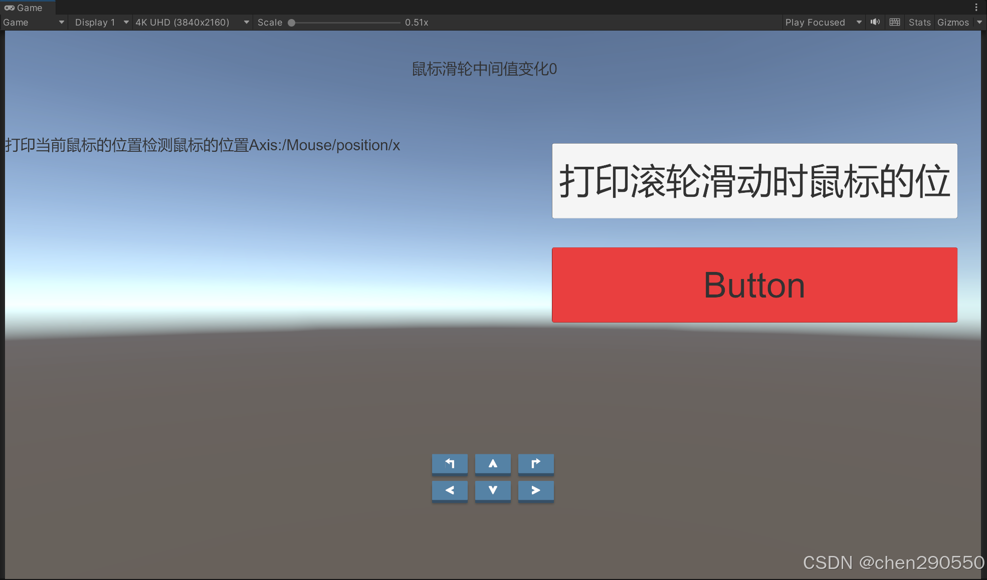Image resolution: width=987 pixels, height=580 pixels.
Task: Click the Scale slider handle
Action: click(291, 23)
